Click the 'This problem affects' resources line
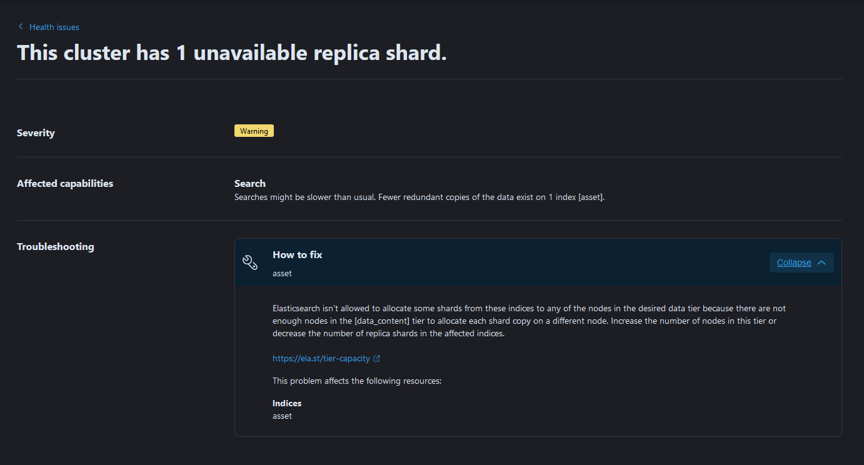Image resolution: width=864 pixels, height=465 pixels. 357,381
